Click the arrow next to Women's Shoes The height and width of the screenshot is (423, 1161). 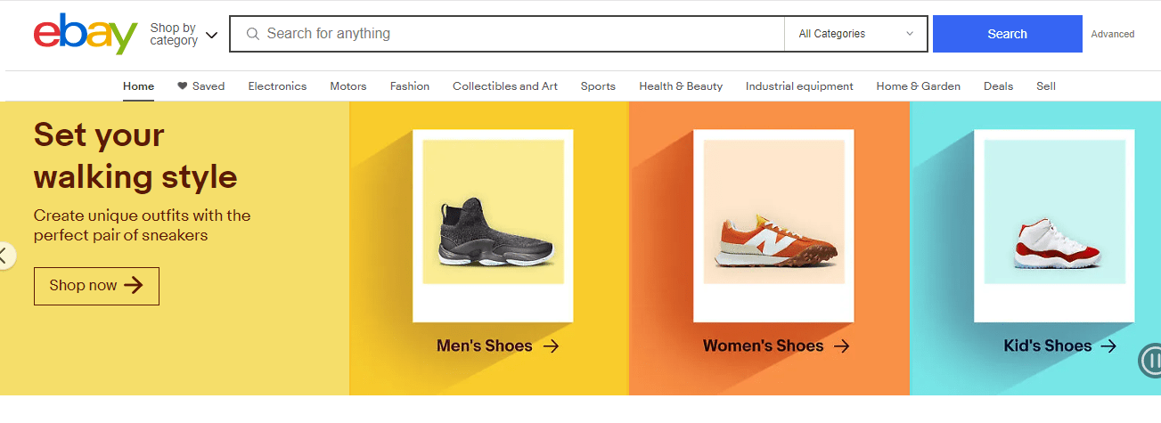tap(841, 346)
